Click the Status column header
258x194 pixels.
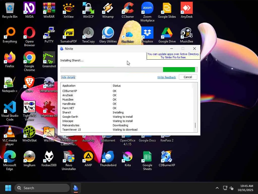152,86
